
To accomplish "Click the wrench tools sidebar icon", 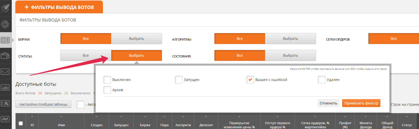I will (5, 103).
